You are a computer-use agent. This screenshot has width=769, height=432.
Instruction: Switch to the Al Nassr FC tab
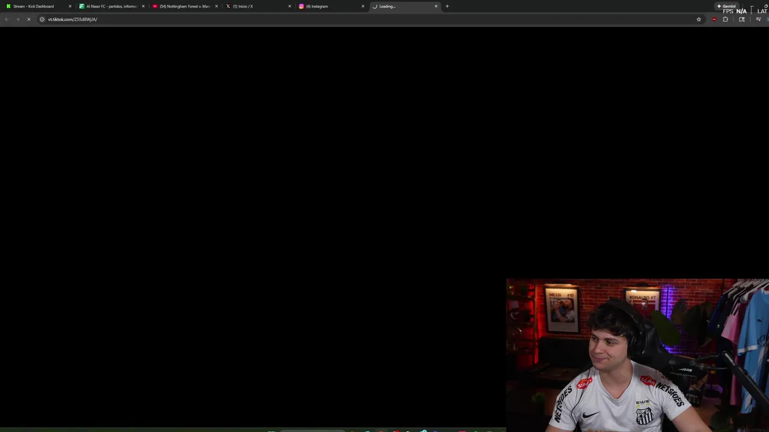(111, 6)
